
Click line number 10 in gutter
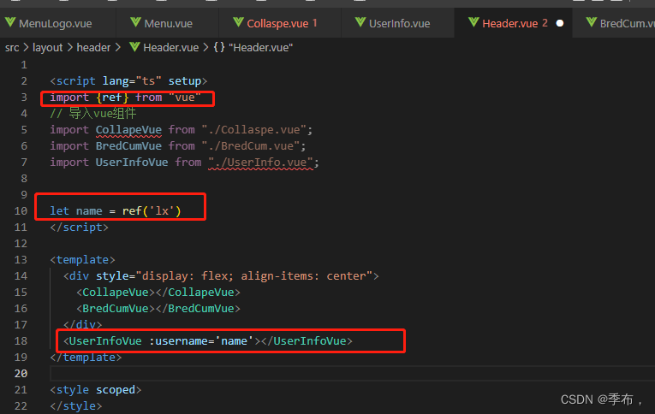21,210
